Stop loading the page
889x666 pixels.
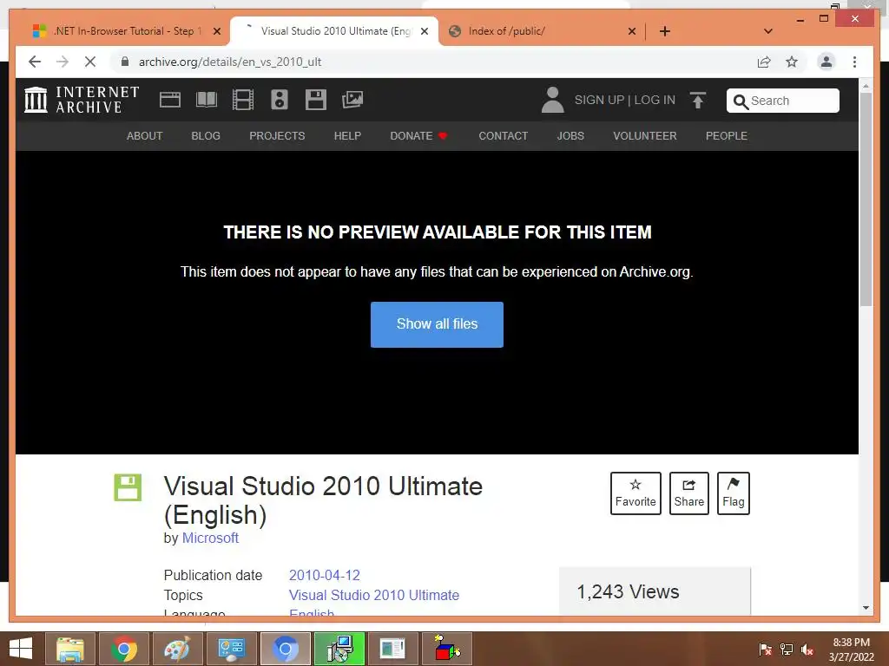point(90,62)
